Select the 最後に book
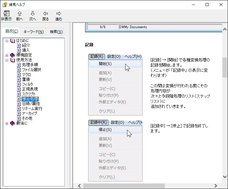 [x=22, y=123]
